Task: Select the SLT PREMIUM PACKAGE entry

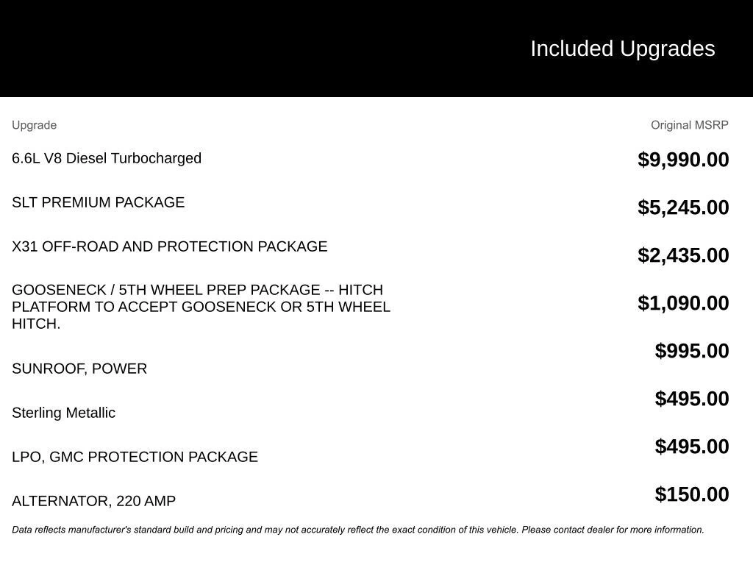Action: tap(98, 202)
